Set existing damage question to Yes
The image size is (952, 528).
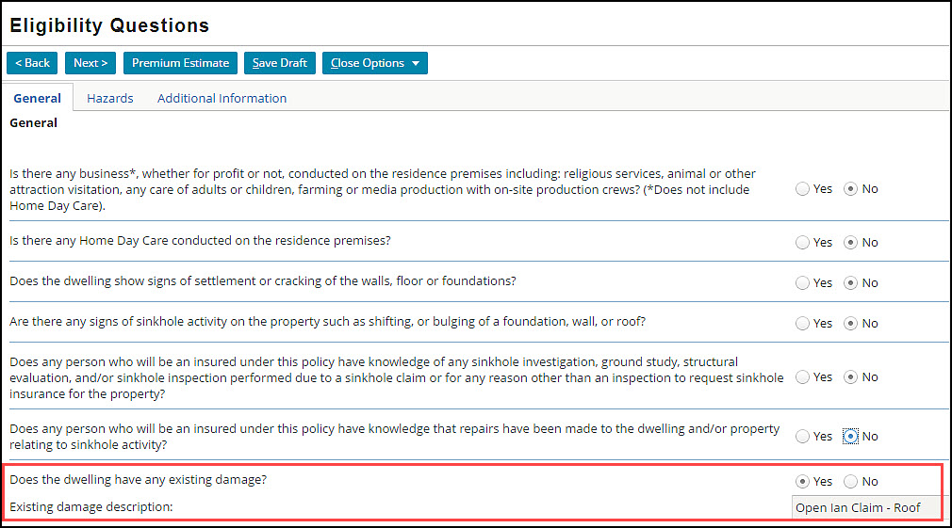click(803, 481)
